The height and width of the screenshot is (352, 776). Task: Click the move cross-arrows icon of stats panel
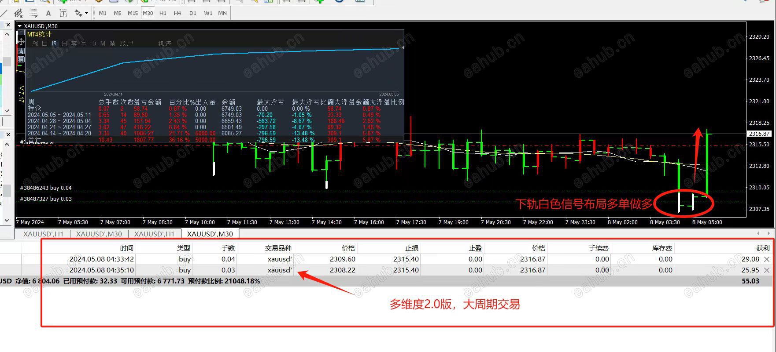click(21, 42)
